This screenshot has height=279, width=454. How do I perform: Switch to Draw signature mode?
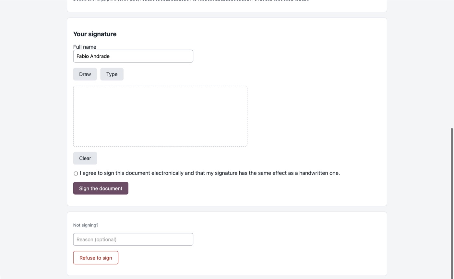coord(85,74)
